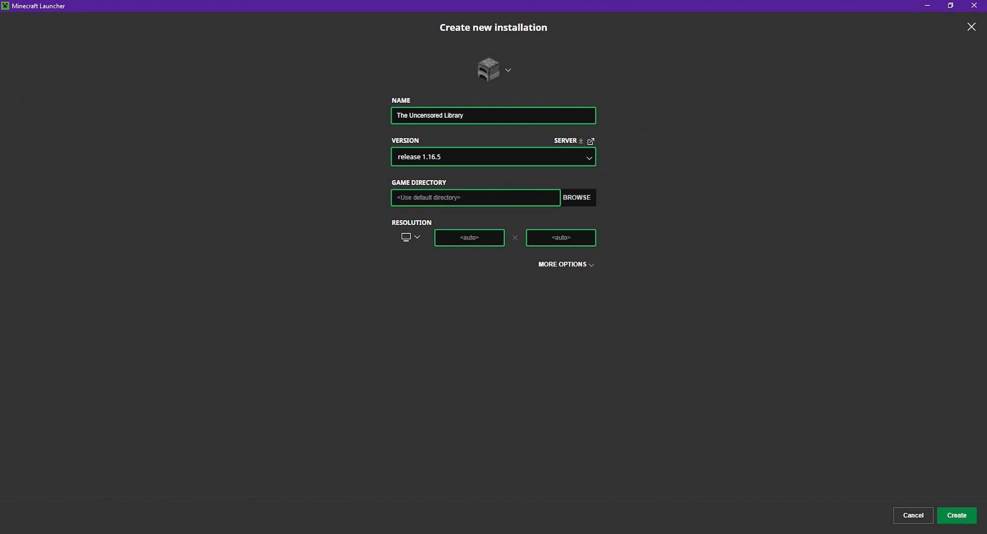Select the resolution height auto field
The image size is (987, 534).
pyautogui.click(x=560, y=237)
